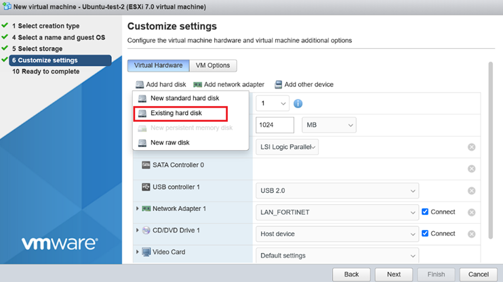
Task: Click the CPU info icon
Action: [x=298, y=103]
